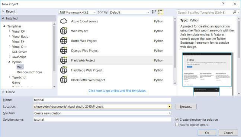This screenshot has height=137, width=241.
Task: Click the Browse button for location
Action: [186, 107]
